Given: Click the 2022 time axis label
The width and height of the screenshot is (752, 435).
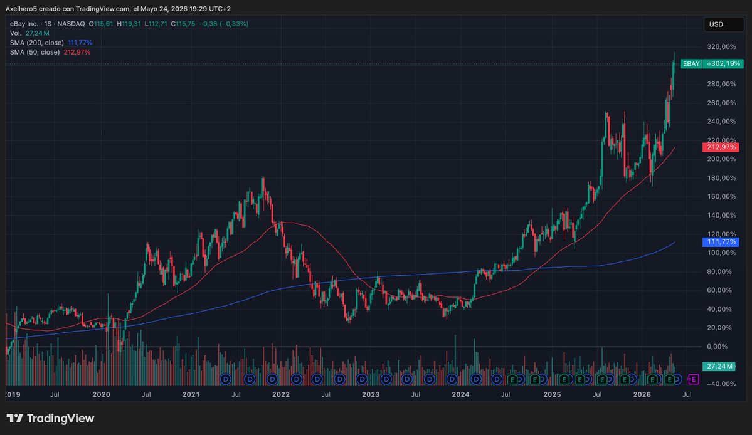Looking at the screenshot, I should point(280,394).
